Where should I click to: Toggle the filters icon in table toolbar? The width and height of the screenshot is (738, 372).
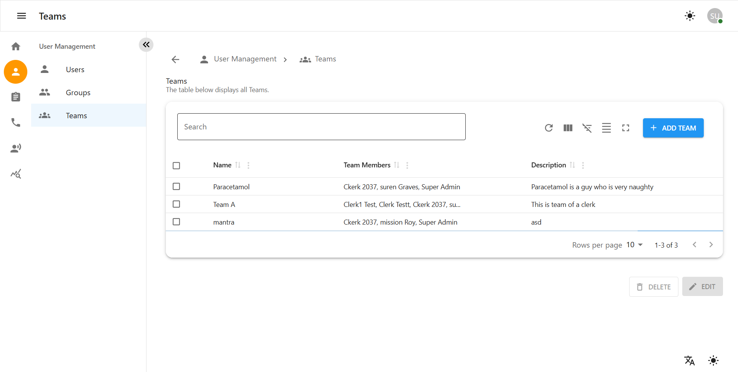[587, 128]
